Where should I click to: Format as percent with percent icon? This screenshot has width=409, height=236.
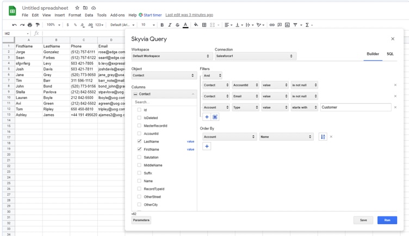[75, 25]
